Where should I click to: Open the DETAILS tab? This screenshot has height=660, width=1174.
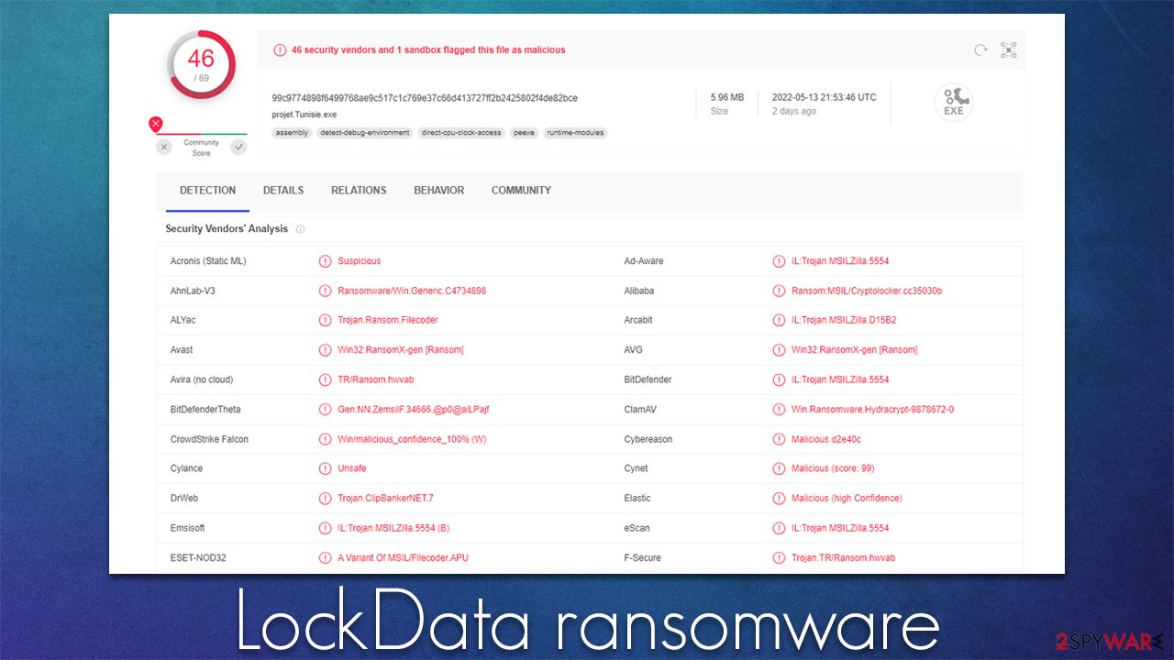283,191
